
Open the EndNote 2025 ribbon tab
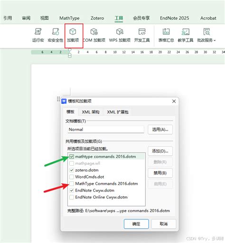coord(174,18)
